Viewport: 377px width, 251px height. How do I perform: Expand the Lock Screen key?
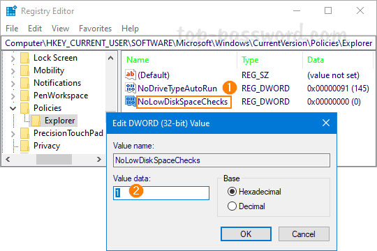[x=13, y=59]
